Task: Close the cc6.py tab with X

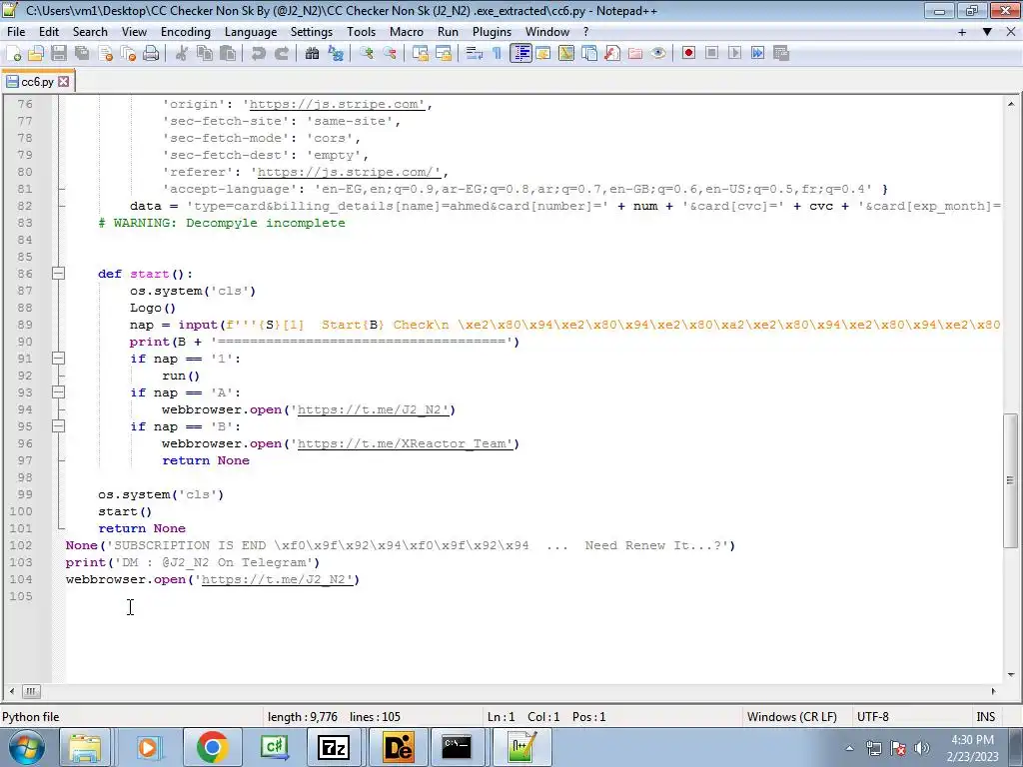Action: 63,82
